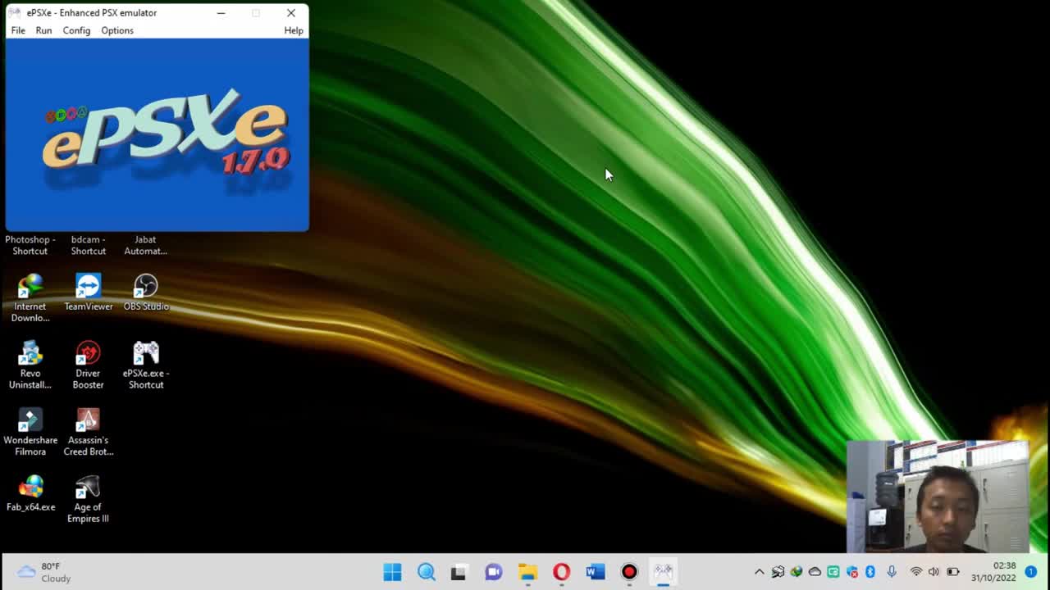Viewport: 1050px width, 590px height.
Task: Open the Help menu in ePSXe
Action: [x=294, y=30]
